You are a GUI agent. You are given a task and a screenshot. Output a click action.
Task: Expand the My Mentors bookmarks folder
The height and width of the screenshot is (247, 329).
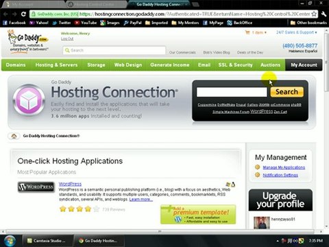(x=185, y=23)
